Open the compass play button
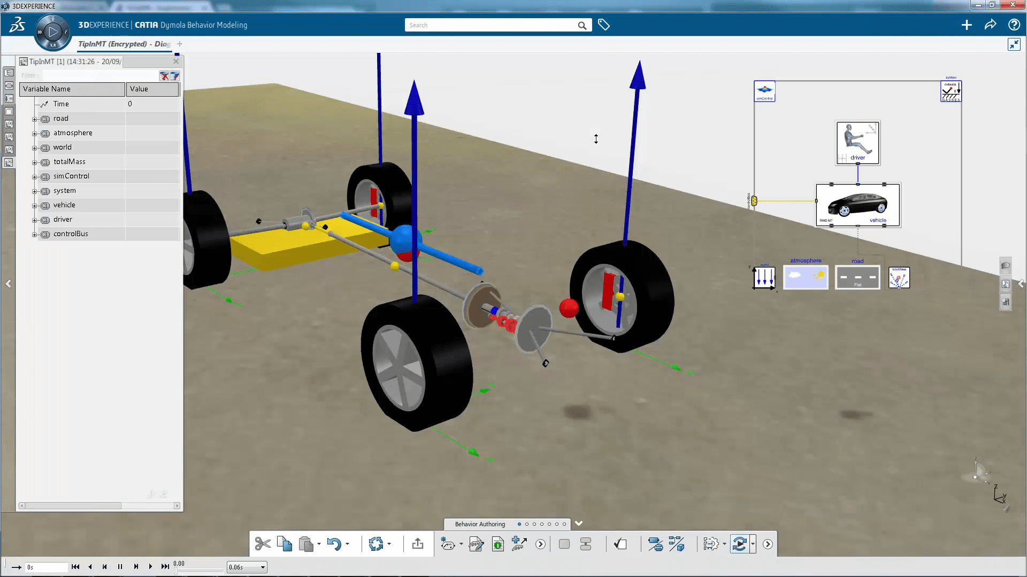This screenshot has width=1027, height=577. click(52, 32)
